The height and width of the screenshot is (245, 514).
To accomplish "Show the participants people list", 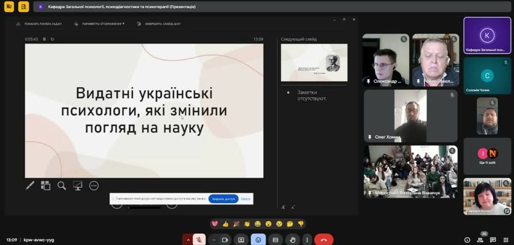I will [x=480, y=240].
